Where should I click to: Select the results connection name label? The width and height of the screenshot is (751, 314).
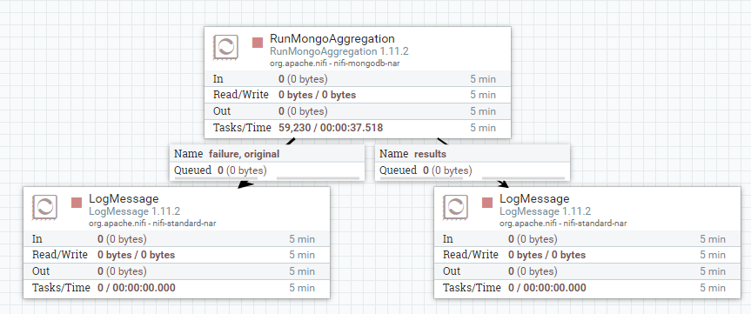(430, 154)
